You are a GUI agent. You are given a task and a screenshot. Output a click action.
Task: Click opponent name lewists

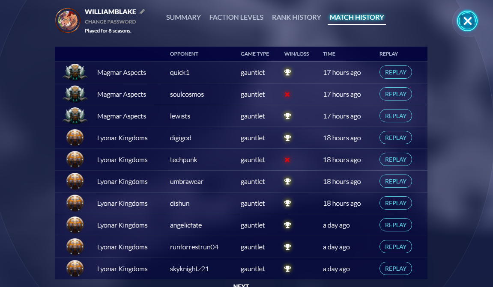coord(180,116)
